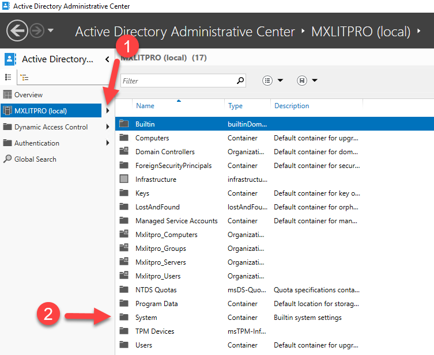Open Overview in navigation pane
The image size is (434, 355).
(x=28, y=95)
